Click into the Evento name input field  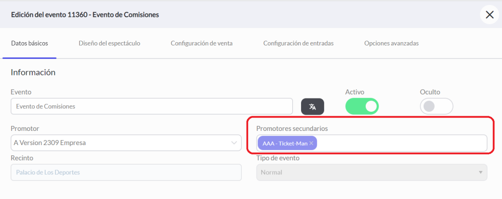pyautogui.click(x=152, y=106)
